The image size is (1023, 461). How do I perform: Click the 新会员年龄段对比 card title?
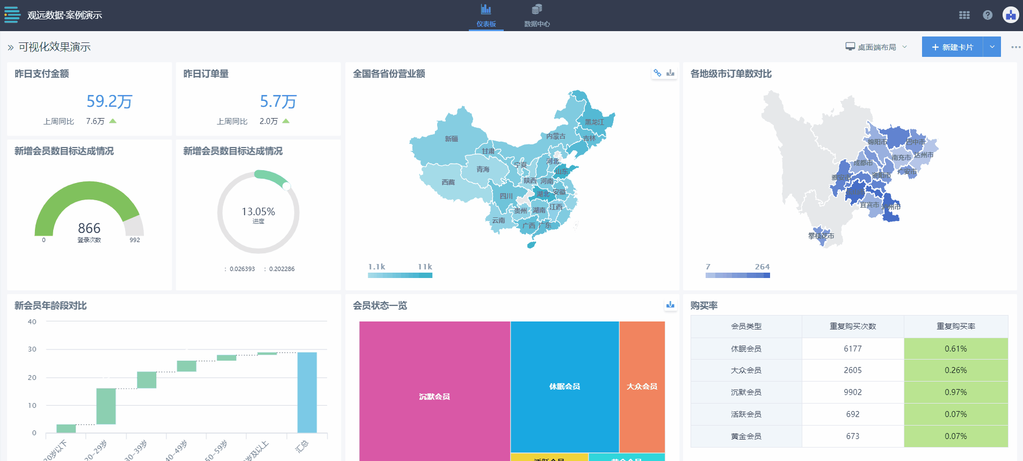coord(50,306)
